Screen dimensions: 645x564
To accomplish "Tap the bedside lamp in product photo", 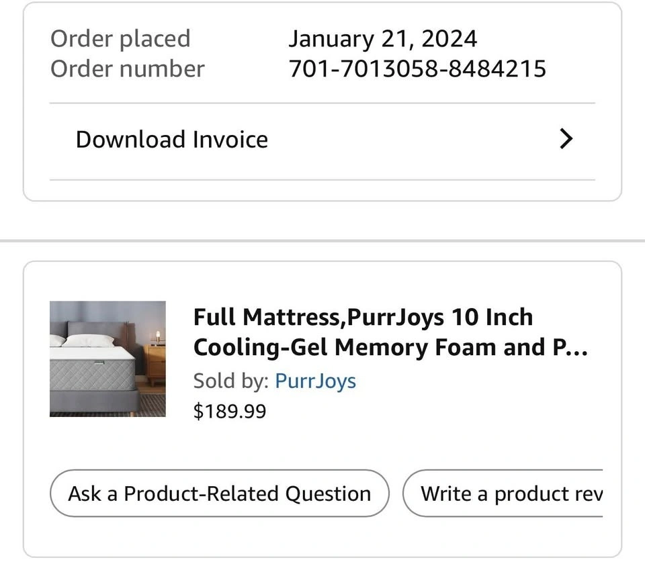I will [159, 336].
